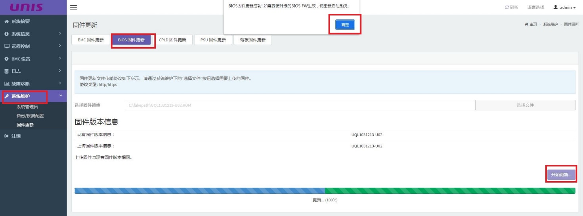Screen dimensions: 583x216
Task: Click the 更新... (100%) status text
Action: pos(325,200)
